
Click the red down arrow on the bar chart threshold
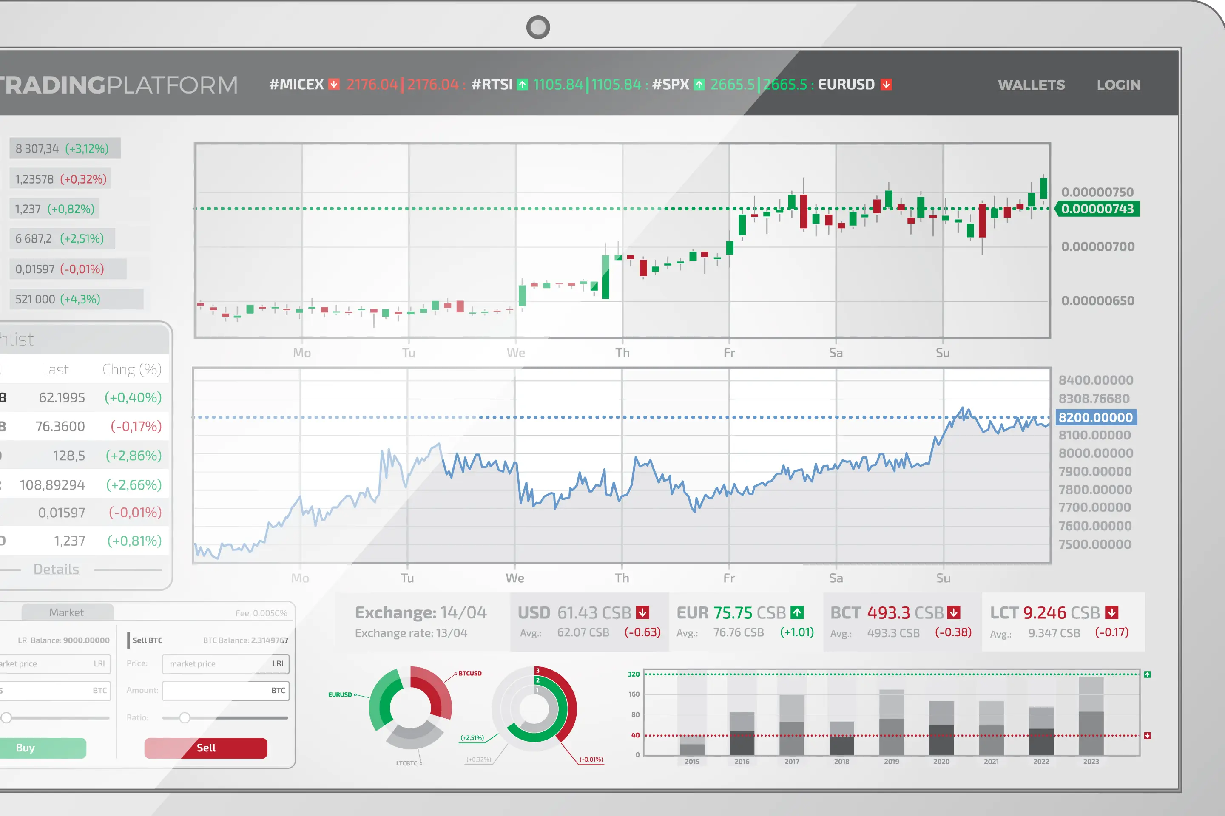tap(1148, 736)
